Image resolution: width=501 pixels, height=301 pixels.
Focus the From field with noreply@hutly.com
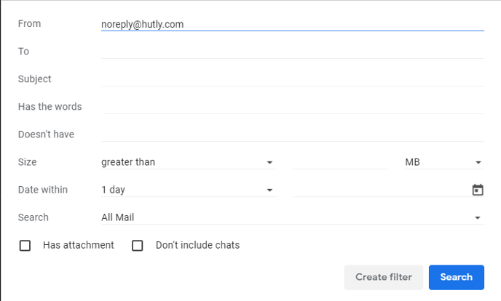click(293, 24)
